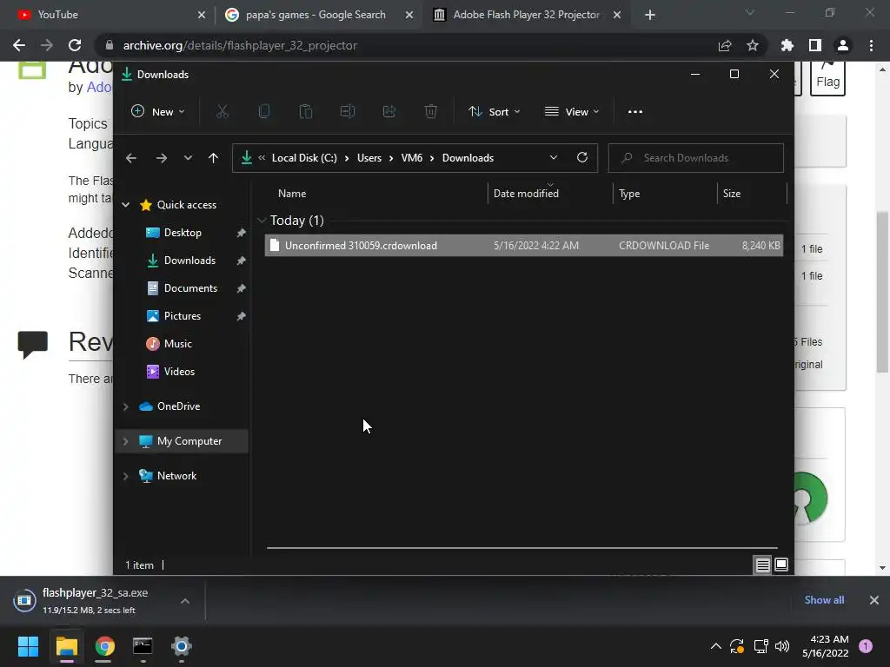Open Windows Start menu
890x667 pixels.
point(28,646)
